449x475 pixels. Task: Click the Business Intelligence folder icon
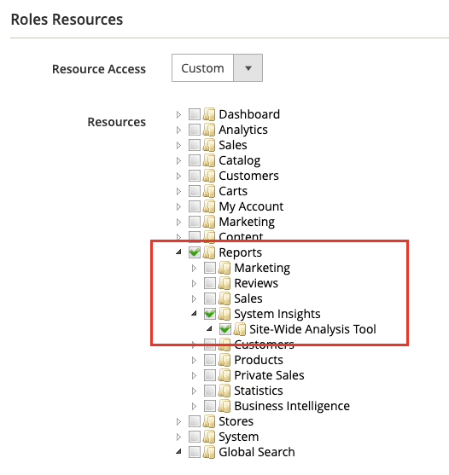point(224,406)
